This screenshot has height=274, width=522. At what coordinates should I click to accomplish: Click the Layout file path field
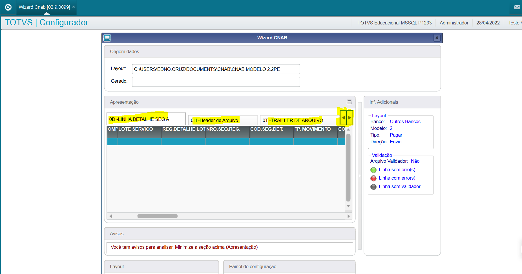coord(216,69)
